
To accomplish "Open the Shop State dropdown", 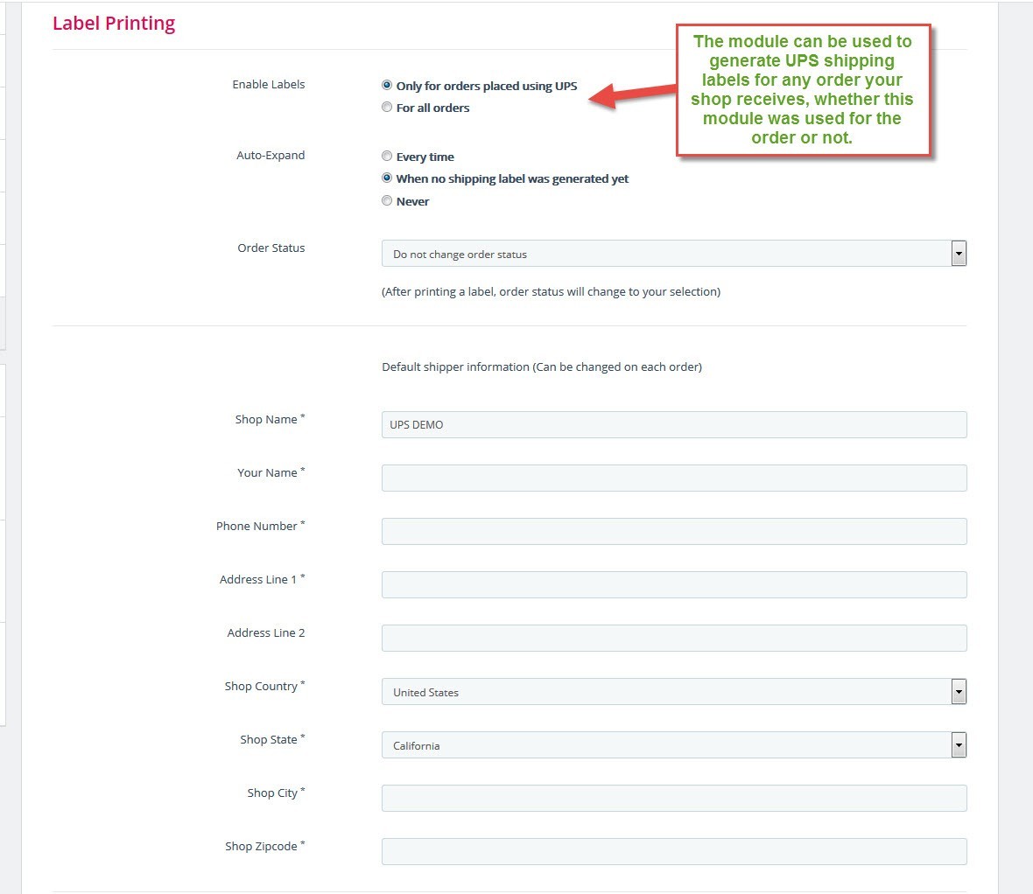I will pos(674,745).
